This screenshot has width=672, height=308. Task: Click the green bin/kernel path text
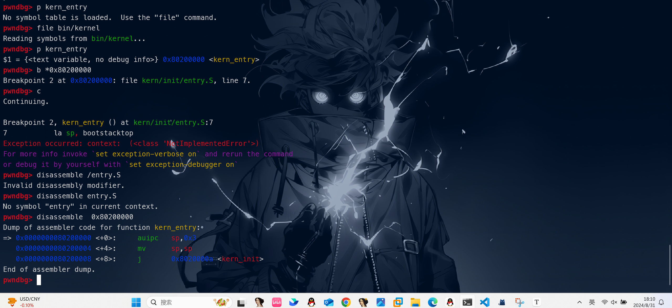(x=112, y=39)
